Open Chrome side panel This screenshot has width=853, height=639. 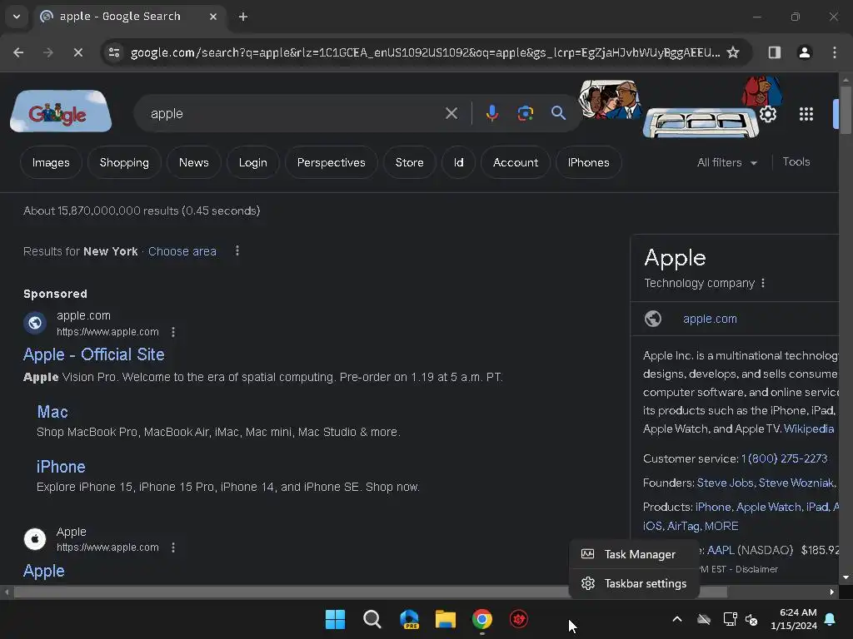[x=775, y=52]
